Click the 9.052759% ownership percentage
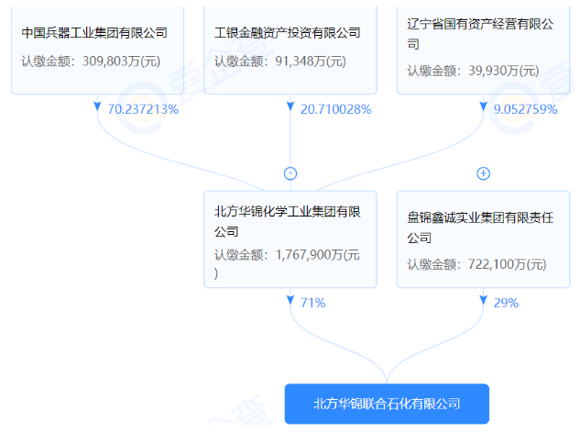 [525, 109]
